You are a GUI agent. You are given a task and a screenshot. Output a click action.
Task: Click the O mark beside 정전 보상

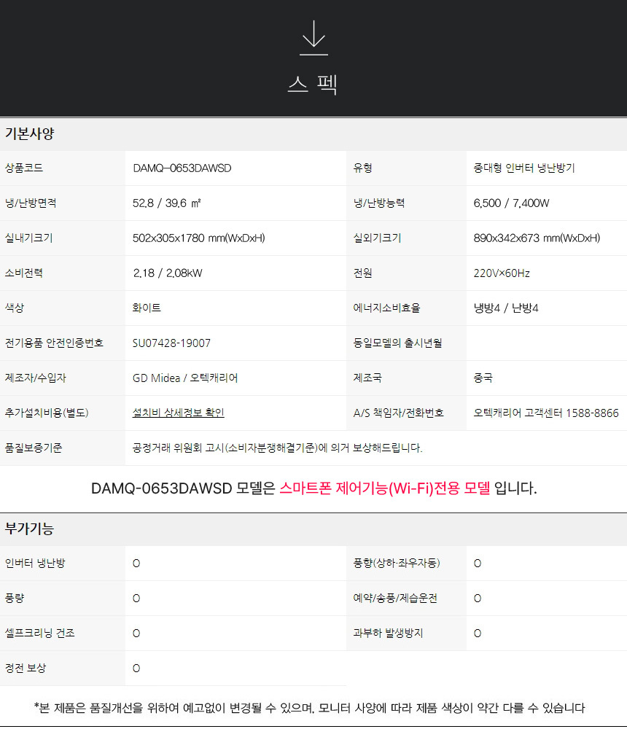[x=136, y=668]
